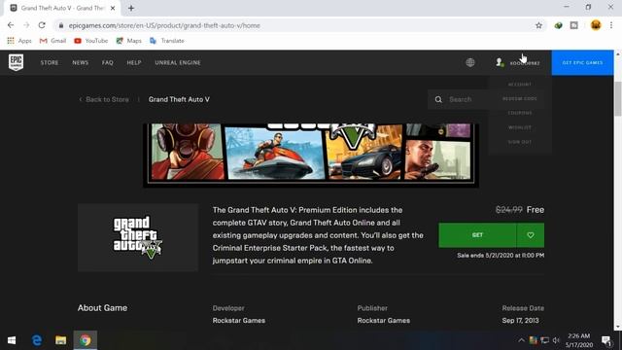
Task: Launch Microsoft Edge from taskbar
Action: coord(37,340)
